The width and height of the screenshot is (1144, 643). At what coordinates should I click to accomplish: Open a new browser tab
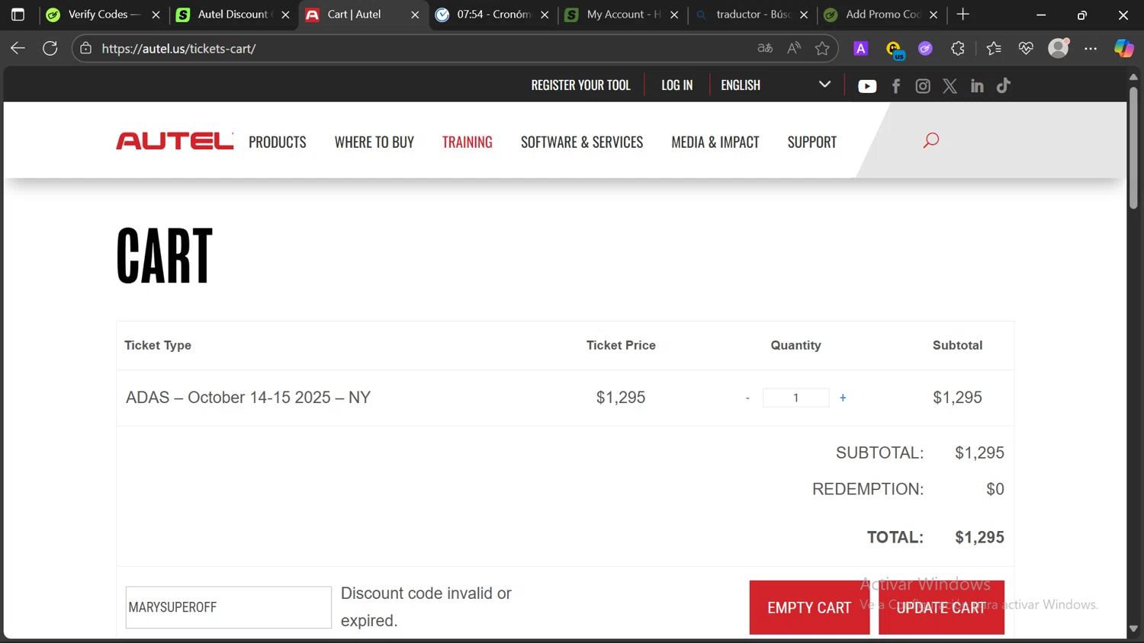pos(963,14)
